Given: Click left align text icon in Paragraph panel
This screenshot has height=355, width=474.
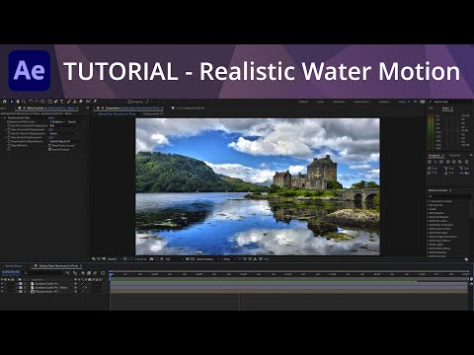Looking at the screenshot, I should click(430, 162).
